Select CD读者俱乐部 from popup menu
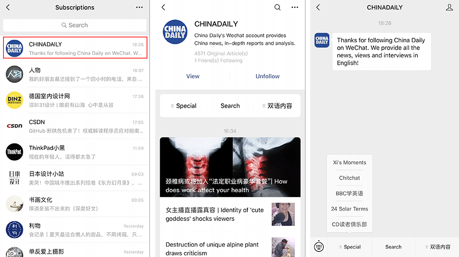 [349, 224]
